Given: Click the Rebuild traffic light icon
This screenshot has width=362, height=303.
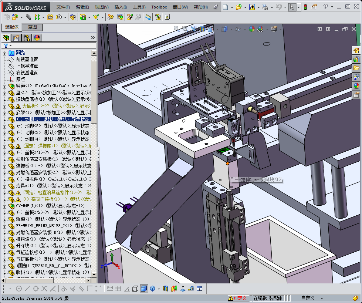Looking at the screenshot, I should point(305,7).
